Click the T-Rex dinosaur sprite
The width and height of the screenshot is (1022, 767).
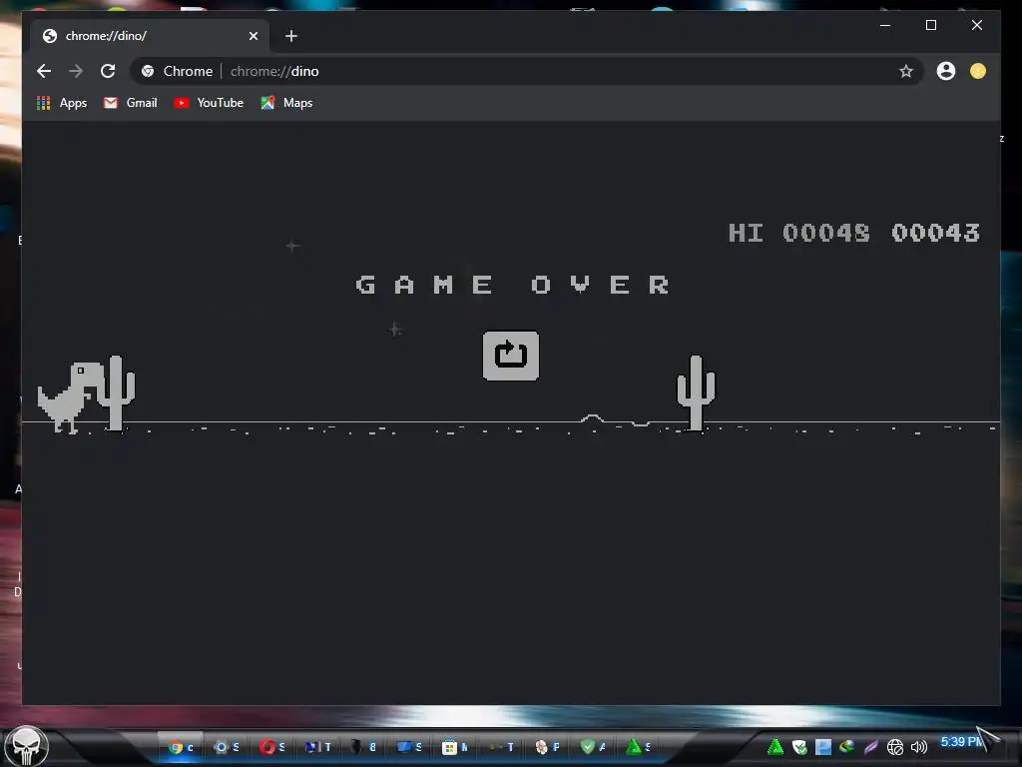pos(70,396)
